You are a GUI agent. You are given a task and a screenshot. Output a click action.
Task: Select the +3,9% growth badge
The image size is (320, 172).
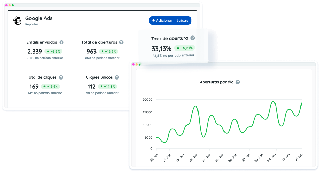[53, 52]
